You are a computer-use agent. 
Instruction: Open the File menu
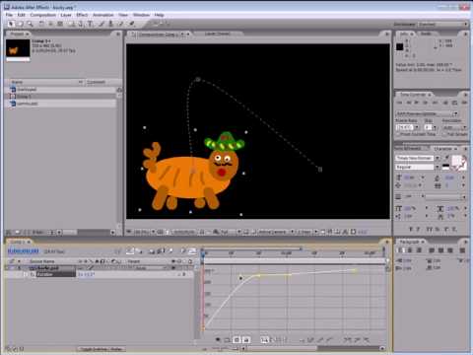tap(9, 15)
